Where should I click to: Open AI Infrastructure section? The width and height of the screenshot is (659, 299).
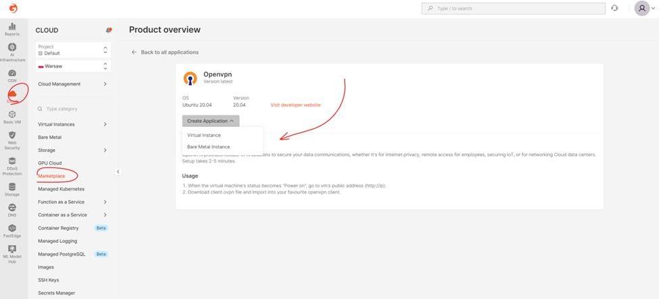tap(12, 53)
